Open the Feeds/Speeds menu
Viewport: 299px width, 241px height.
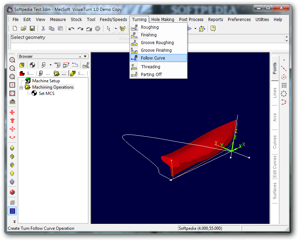[113, 20]
